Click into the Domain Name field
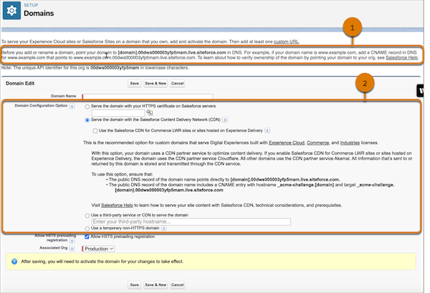 coord(148,97)
